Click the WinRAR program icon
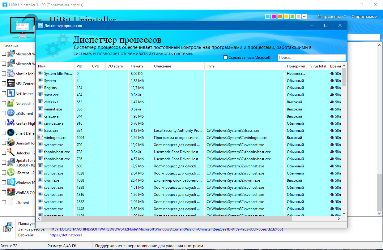Viewport: 383px width, 250px height. tap(11, 192)
